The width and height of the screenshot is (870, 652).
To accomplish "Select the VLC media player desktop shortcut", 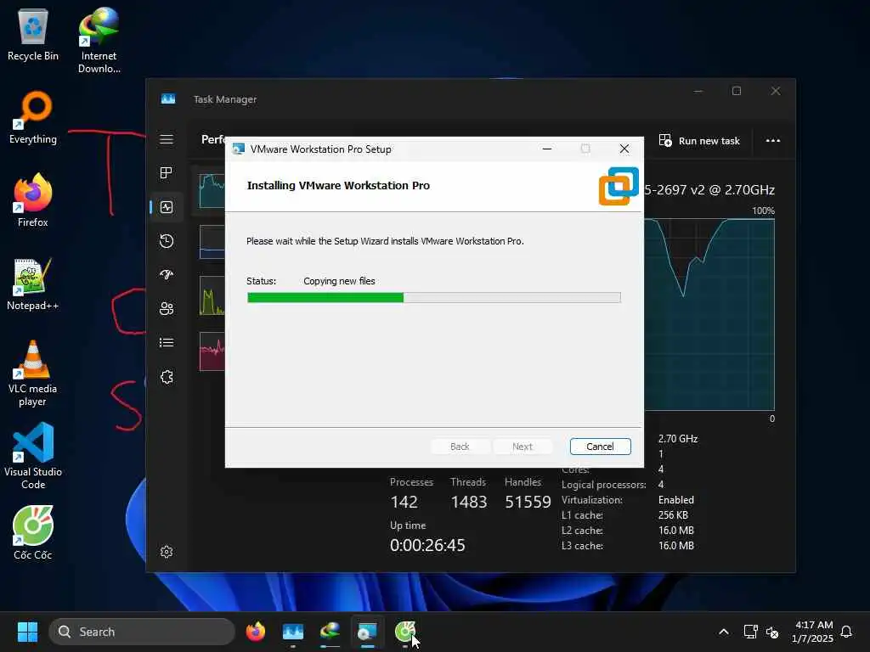I will point(33,374).
